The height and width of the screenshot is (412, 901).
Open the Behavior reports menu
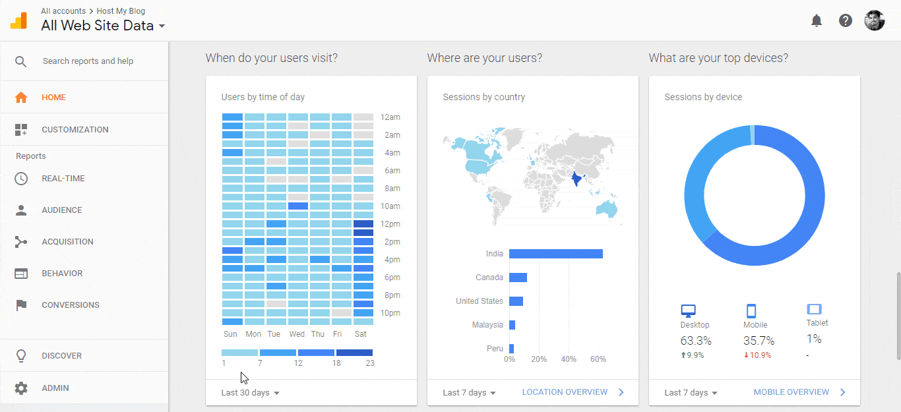pyautogui.click(x=62, y=274)
